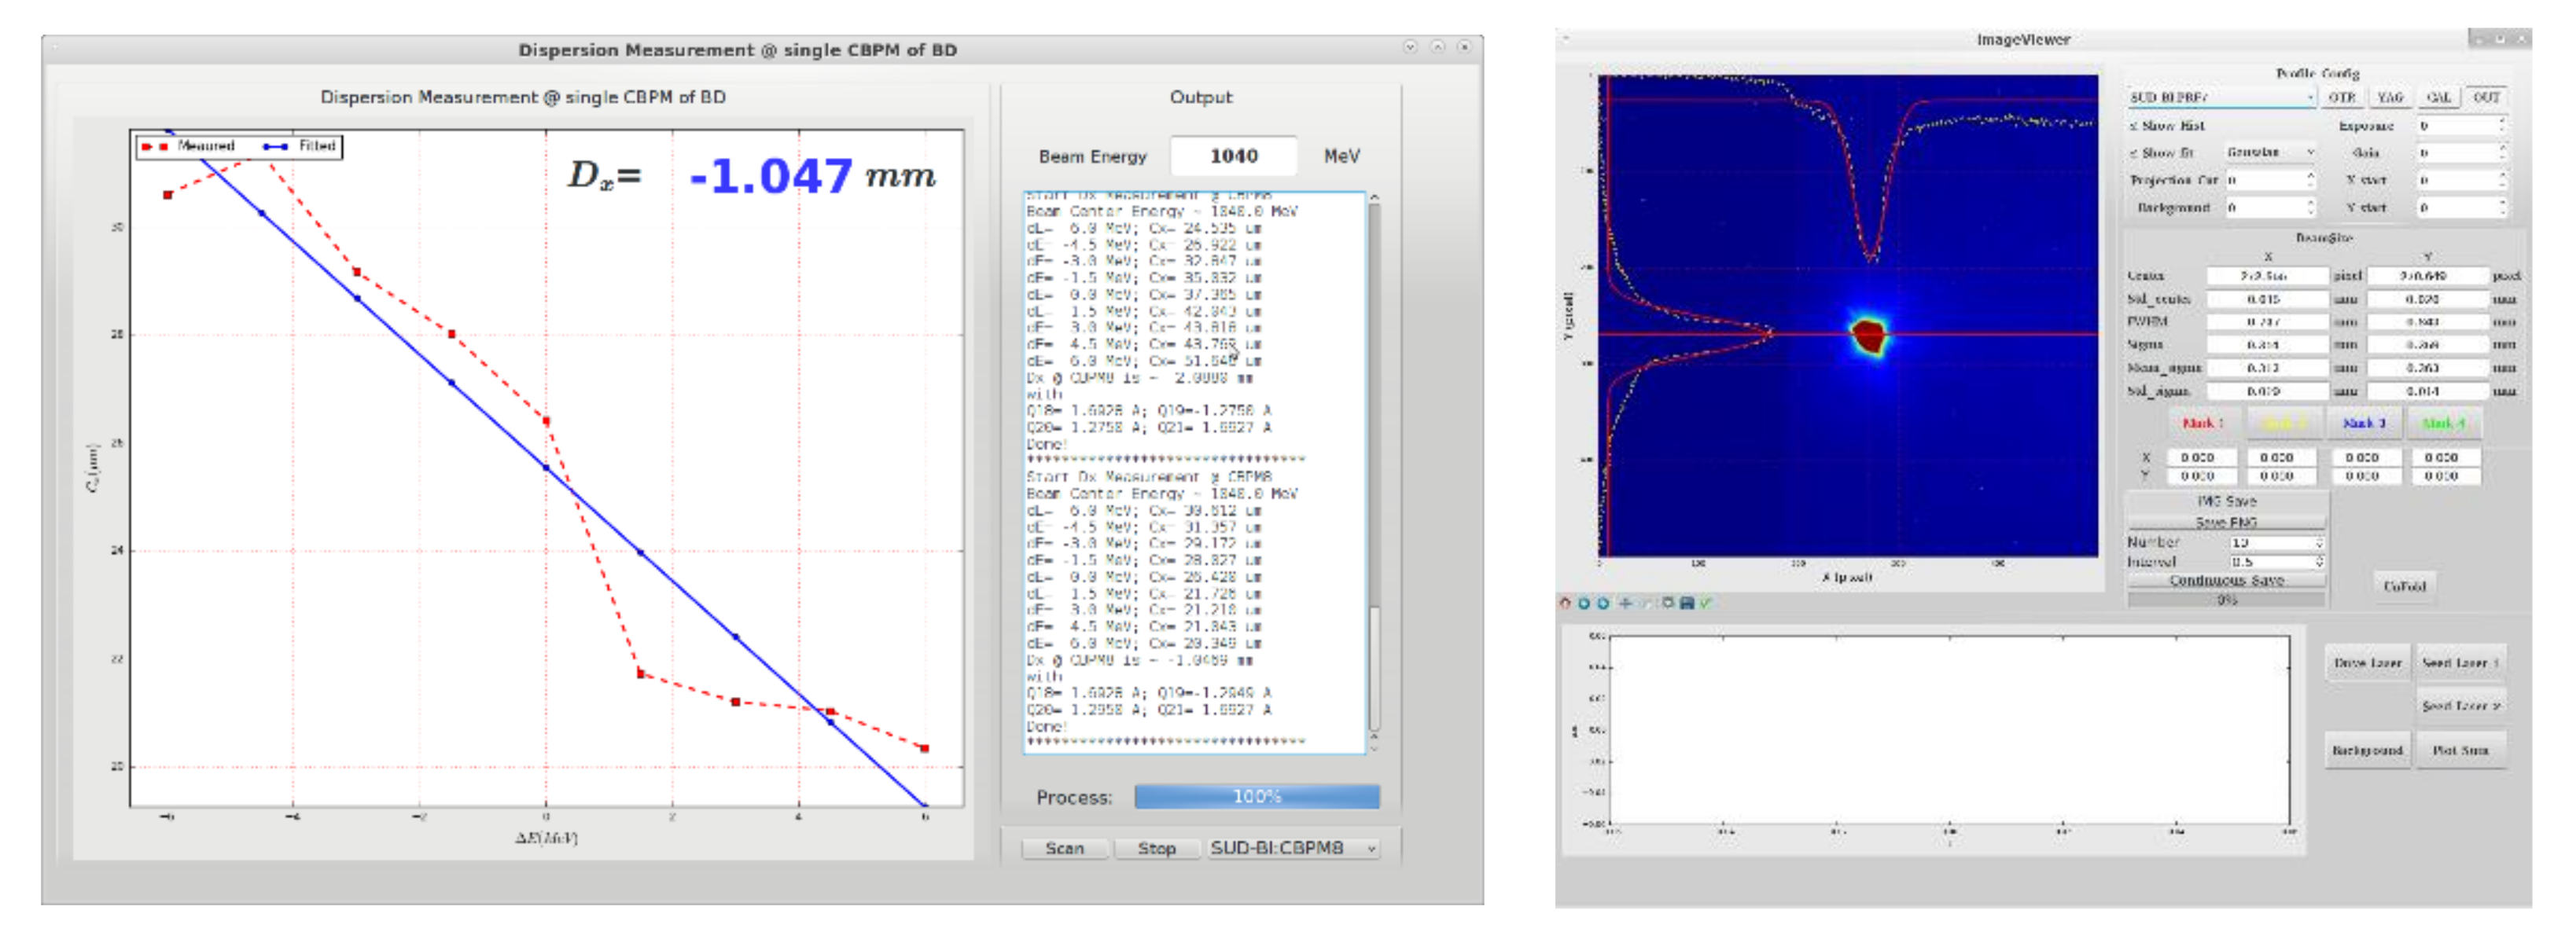Click the Measured legend entry
This screenshot has width=2576, height=943.
(x=189, y=146)
